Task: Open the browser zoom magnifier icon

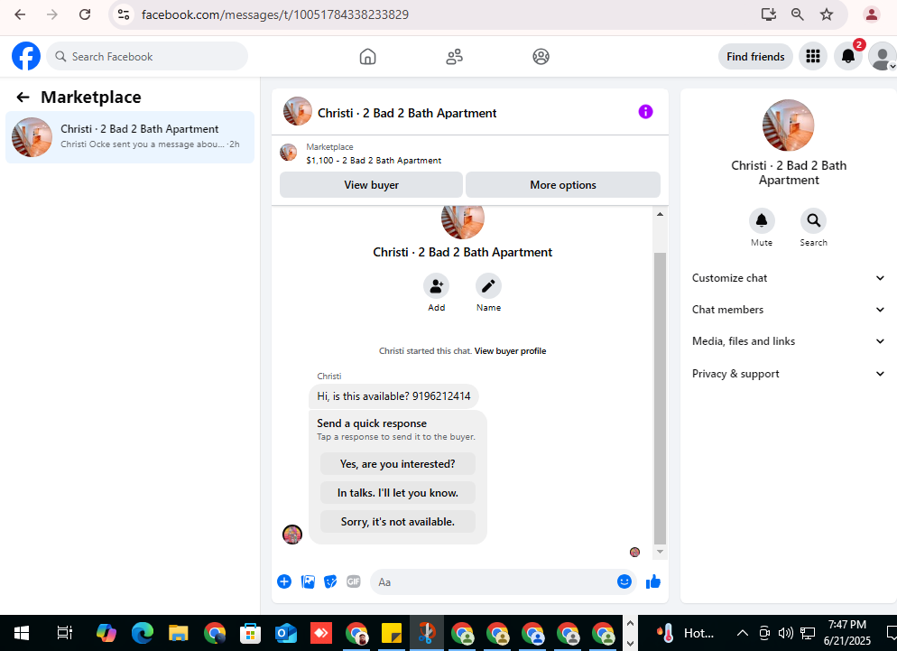Action: 798,14
